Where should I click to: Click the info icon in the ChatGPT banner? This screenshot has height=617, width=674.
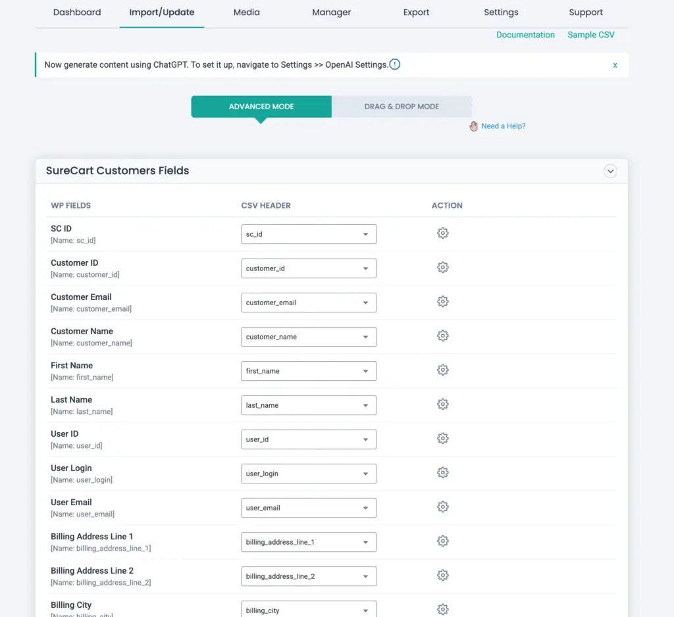pyautogui.click(x=394, y=64)
